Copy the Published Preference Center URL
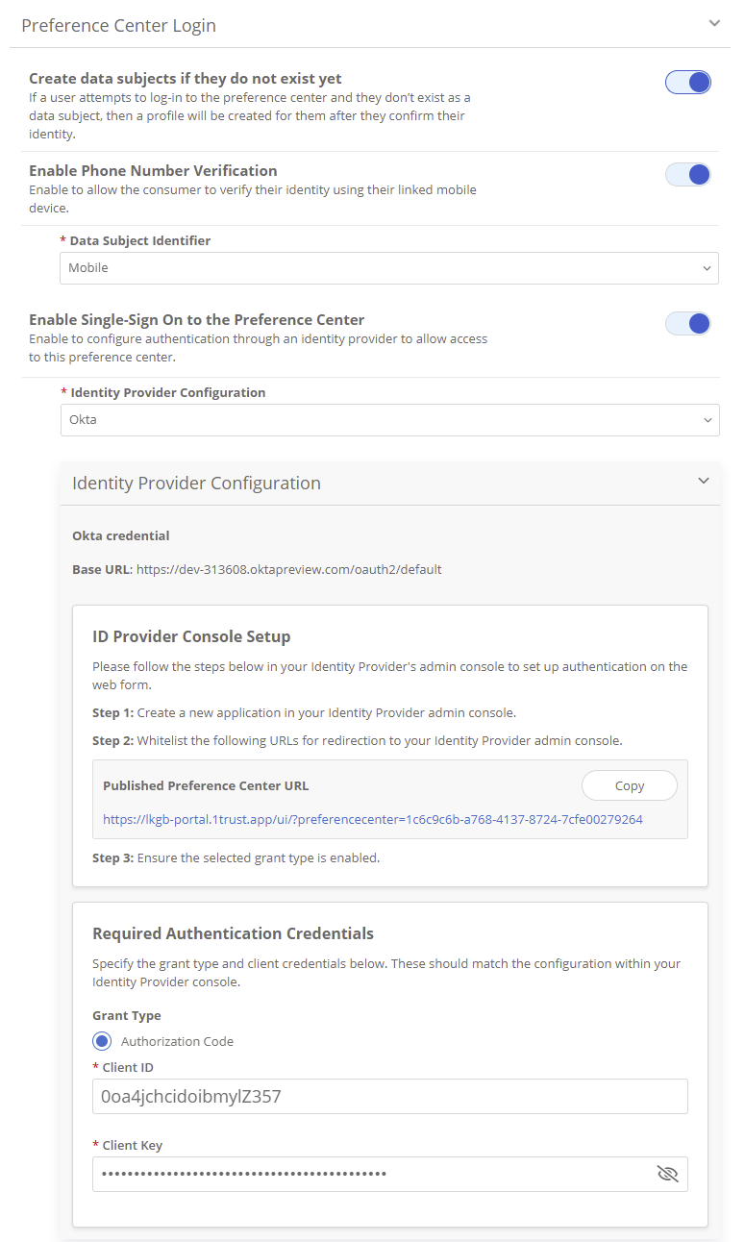The height and width of the screenshot is (1242, 745). (x=629, y=786)
